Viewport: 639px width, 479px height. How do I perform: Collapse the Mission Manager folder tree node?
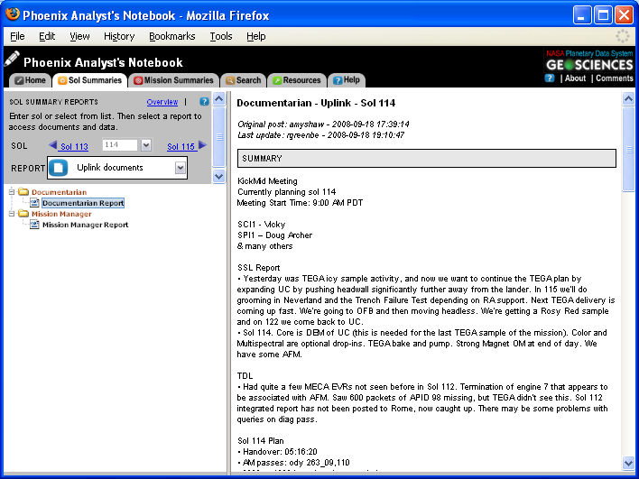[x=12, y=214]
